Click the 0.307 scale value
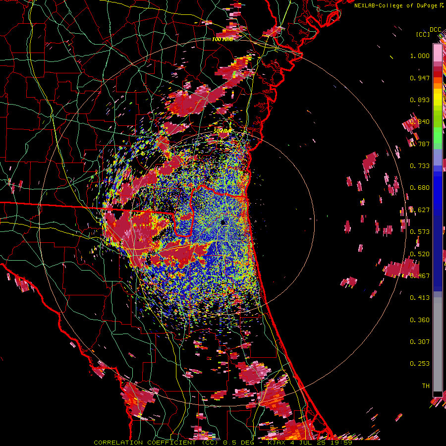The width and height of the screenshot is (446, 446). [x=420, y=341]
